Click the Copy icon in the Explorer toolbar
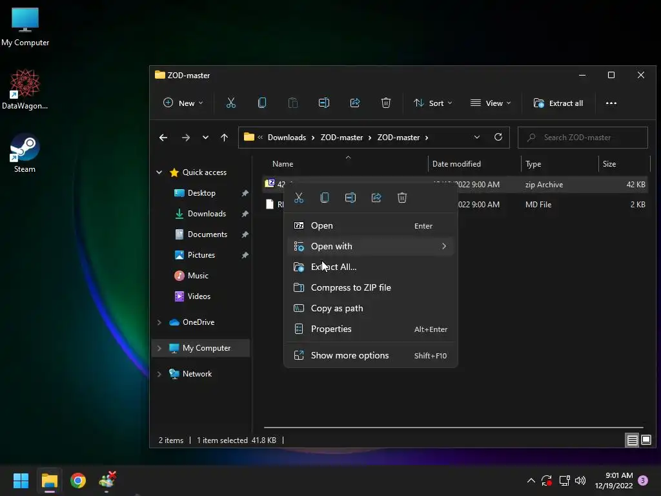 coord(262,103)
